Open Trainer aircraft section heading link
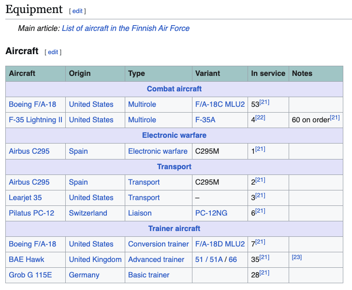 click(x=174, y=229)
